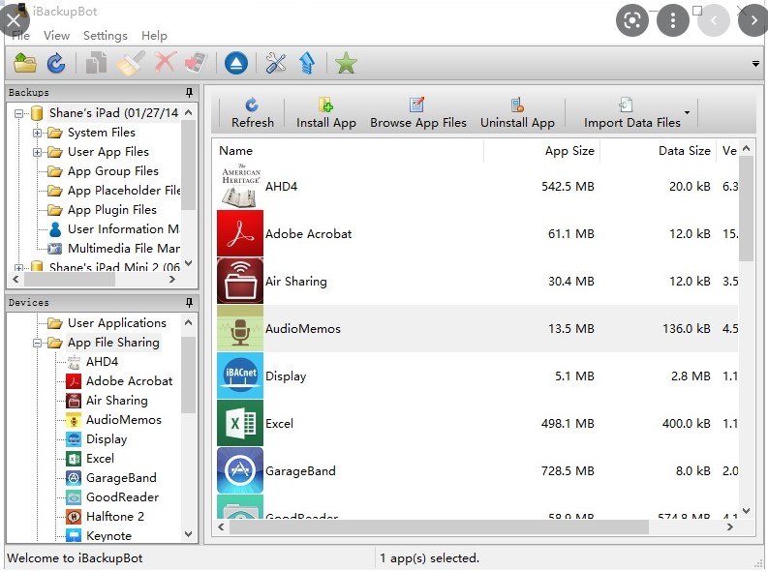Viewport: 768px width, 571px height.
Task: Expand Shane's iPad Mini 2 backup node
Action: (18, 268)
